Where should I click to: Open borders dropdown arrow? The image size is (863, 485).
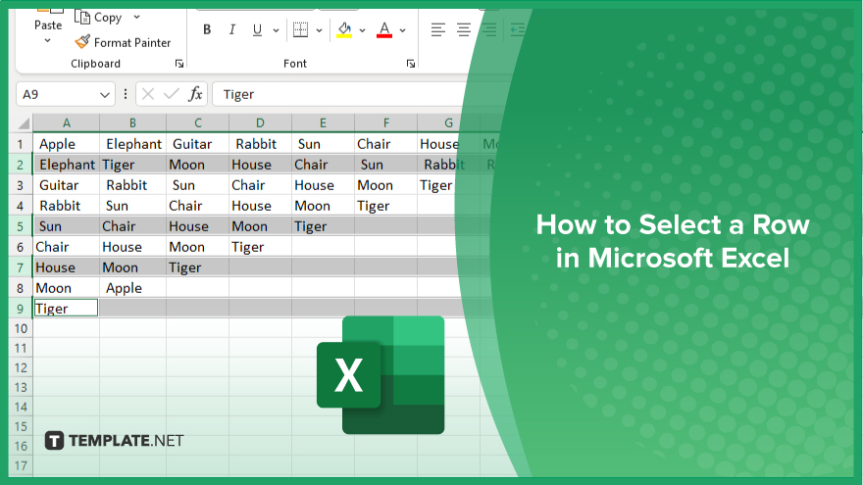coord(319,30)
